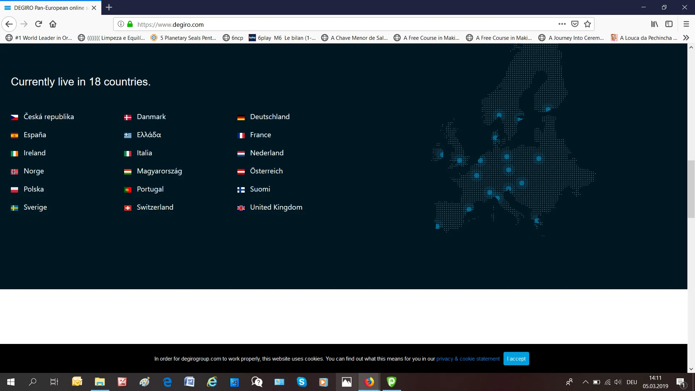Launch Skype from the taskbar
The image size is (695, 391).
pyautogui.click(x=302, y=382)
